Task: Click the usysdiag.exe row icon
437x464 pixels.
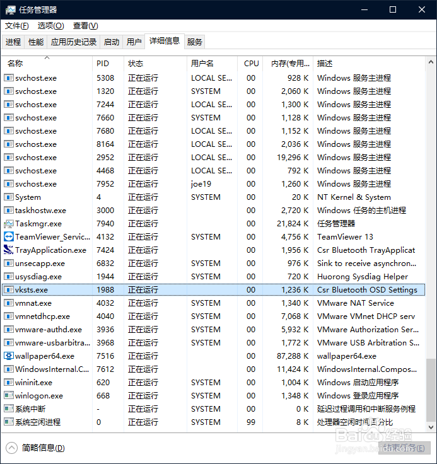Action: (x=9, y=277)
